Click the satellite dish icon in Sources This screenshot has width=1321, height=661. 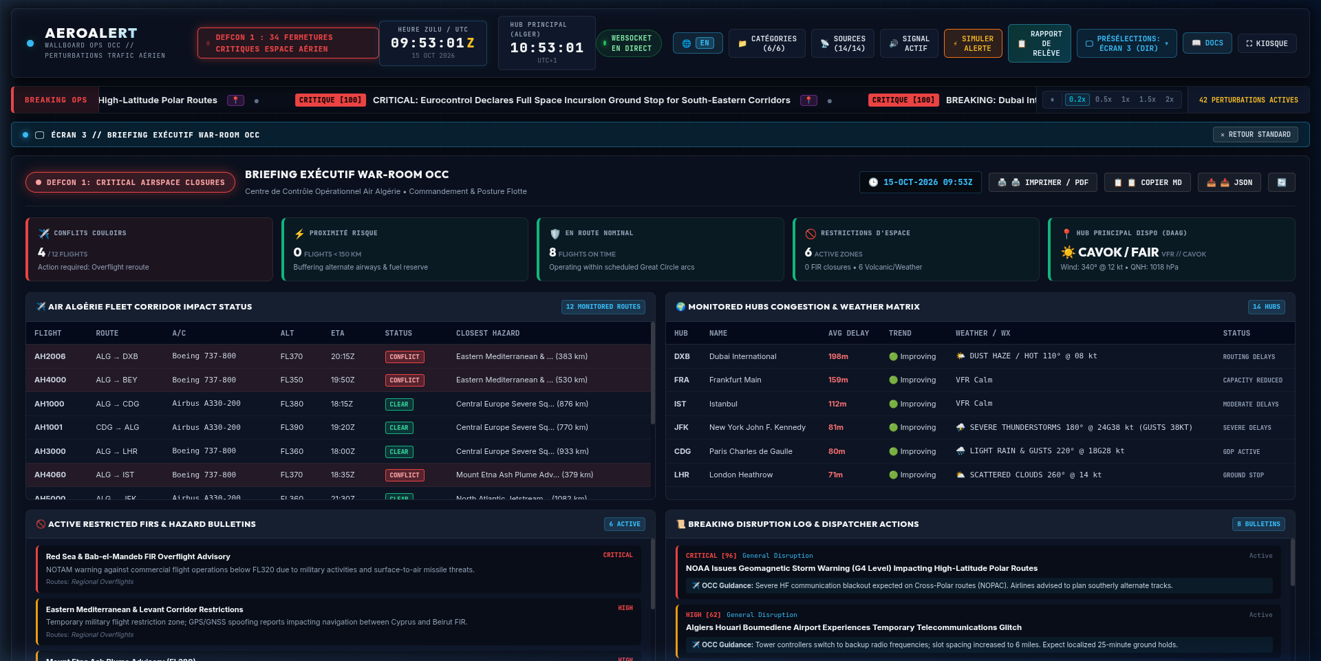click(825, 43)
